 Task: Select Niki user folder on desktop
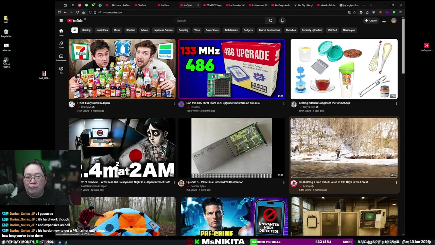(6, 19)
